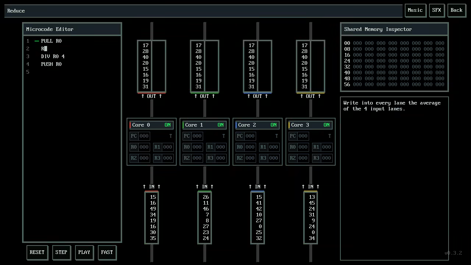Go Back to previous screen
The height and width of the screenshot is (265, 471).
[x=456, y=10]
